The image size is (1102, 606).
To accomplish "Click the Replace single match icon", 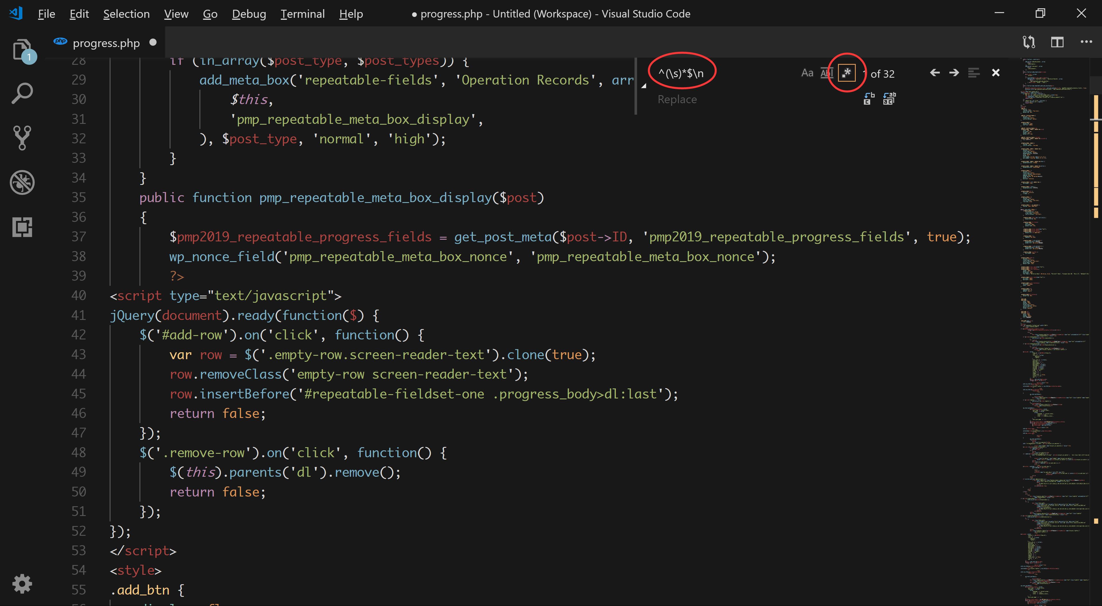I will click(869, 99).
